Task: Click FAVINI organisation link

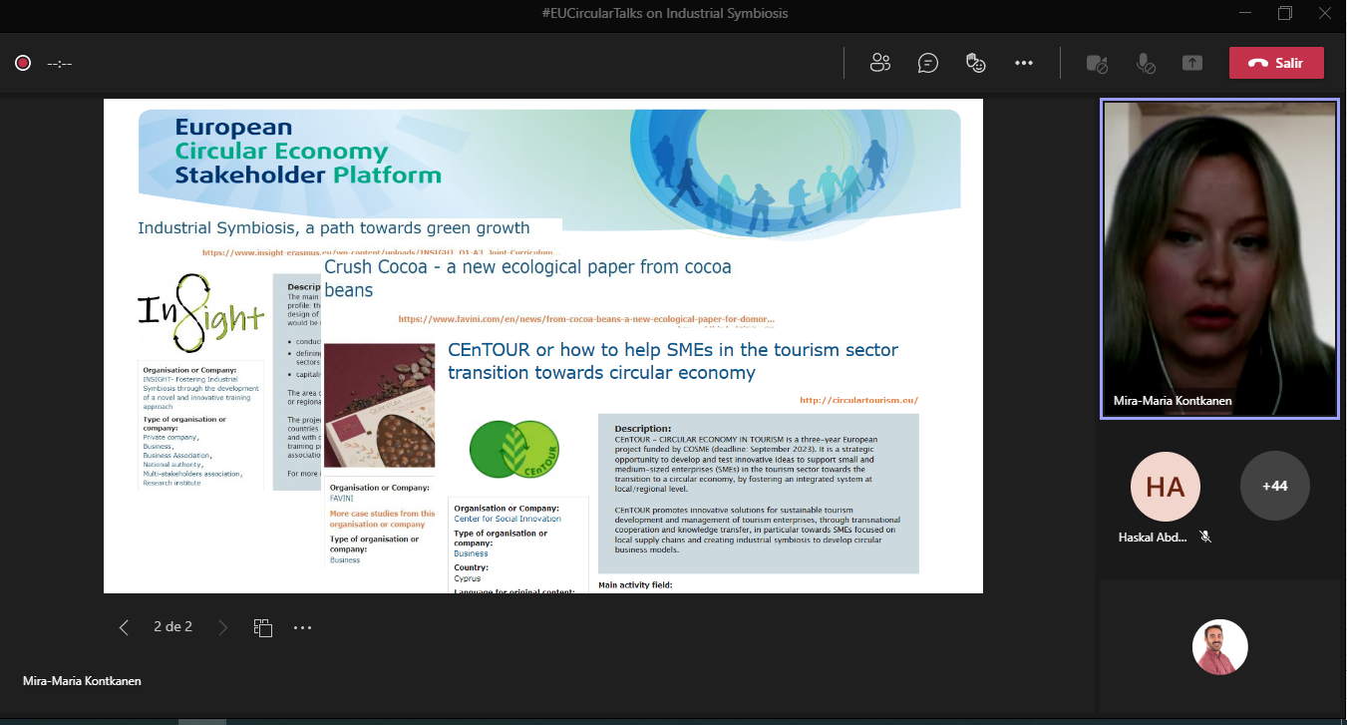Action: (342, 497)
